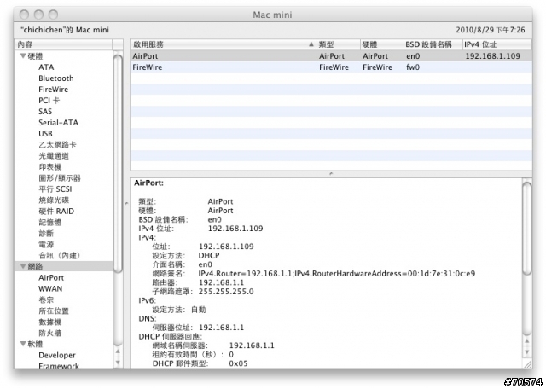Click the 內容 sidebar header

point(63,44)
